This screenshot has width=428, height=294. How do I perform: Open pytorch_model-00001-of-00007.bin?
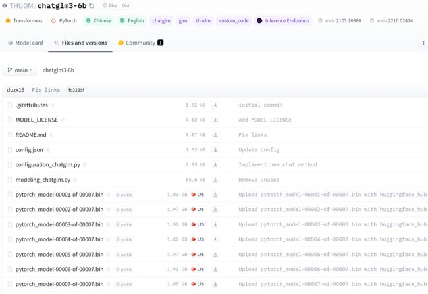click(x=59, y=195)
